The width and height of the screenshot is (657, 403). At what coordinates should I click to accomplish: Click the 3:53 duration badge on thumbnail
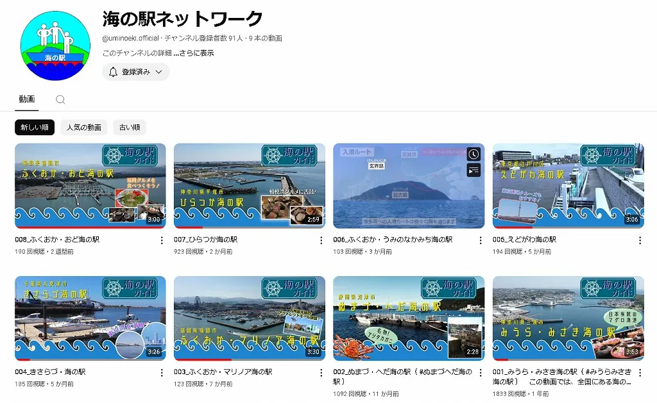(632, 352)
